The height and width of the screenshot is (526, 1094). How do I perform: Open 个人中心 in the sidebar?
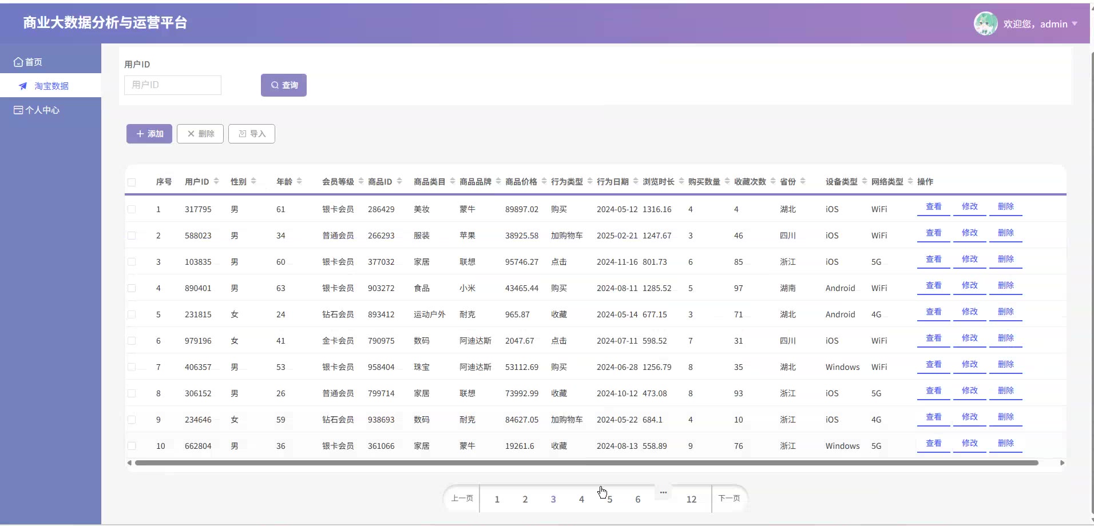pyautogui.click(x=42, y=110)
